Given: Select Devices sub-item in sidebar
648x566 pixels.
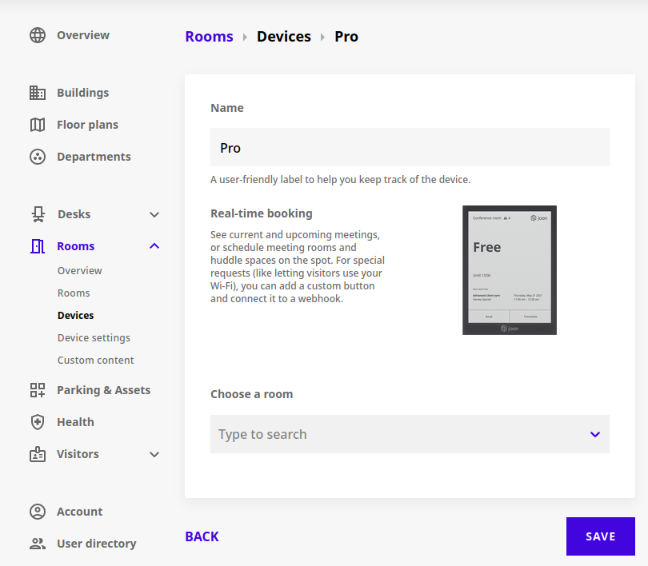Looking at the screenshot, I should pyautogui.click(x=76, y=316).
